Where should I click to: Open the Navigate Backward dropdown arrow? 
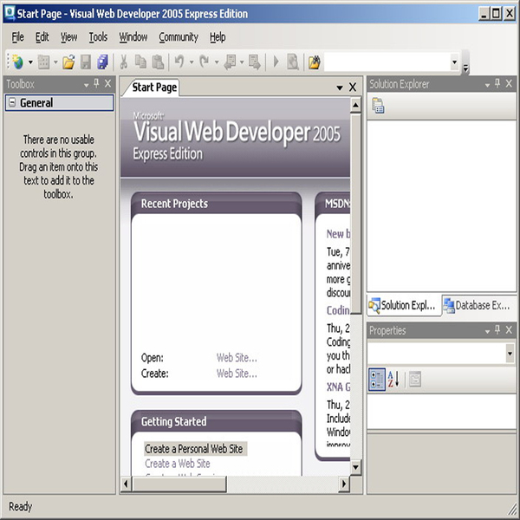click(242, 62)
